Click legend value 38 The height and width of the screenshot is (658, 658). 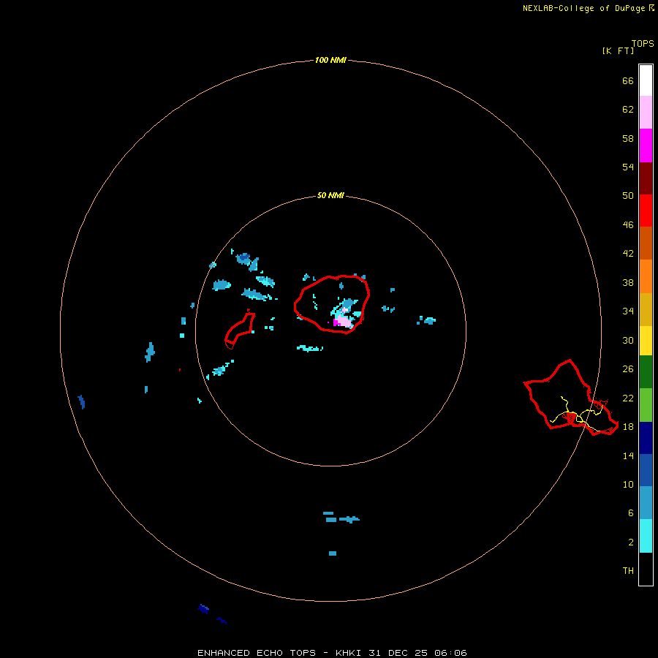click(628, 283)
